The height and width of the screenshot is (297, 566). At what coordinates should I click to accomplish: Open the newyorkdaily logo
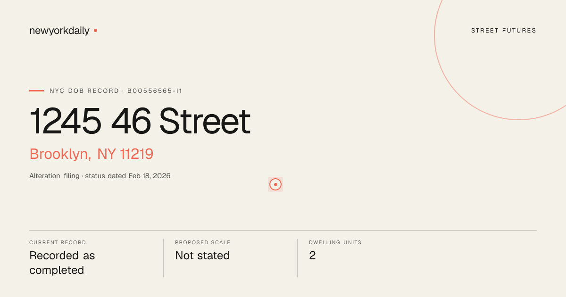(x=59, y=31)
